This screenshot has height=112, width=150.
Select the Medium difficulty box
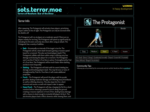(x=94, y=52)
